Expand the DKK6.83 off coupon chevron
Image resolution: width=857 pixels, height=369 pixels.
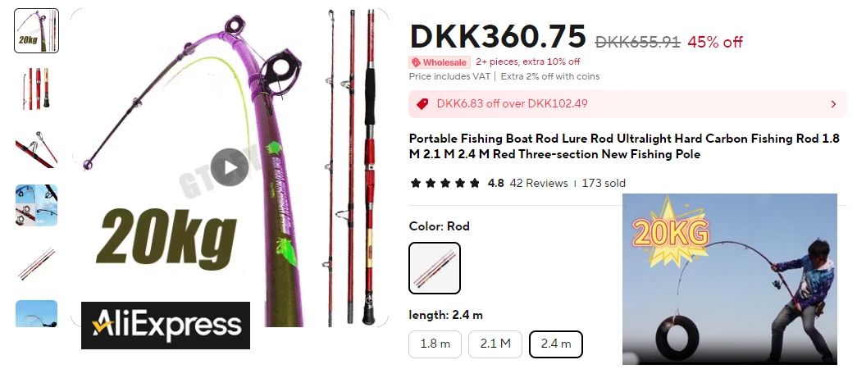tap(833, 104)
